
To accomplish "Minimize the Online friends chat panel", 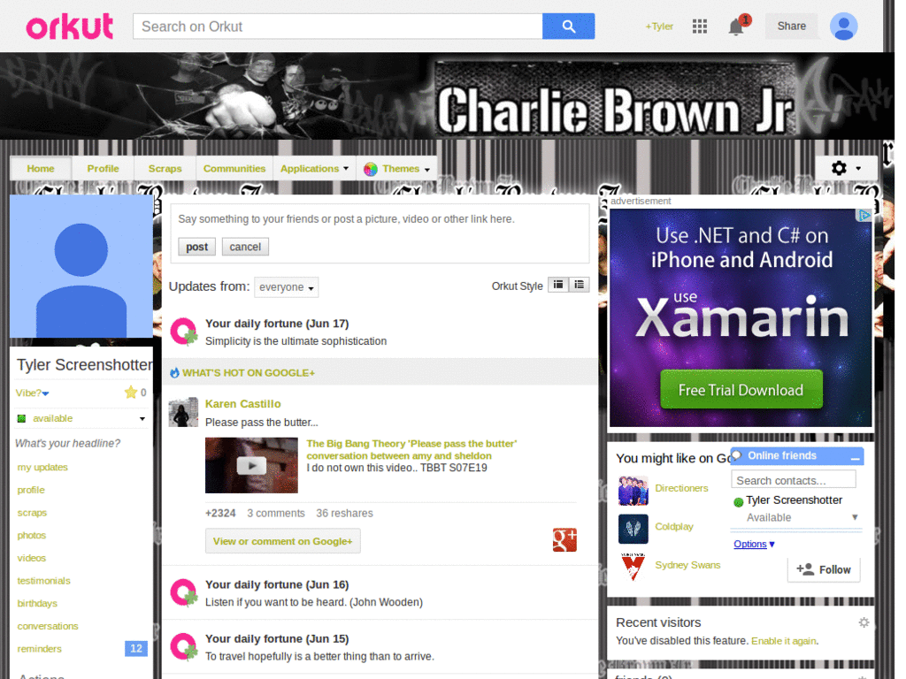I will (x=856, y=457).
